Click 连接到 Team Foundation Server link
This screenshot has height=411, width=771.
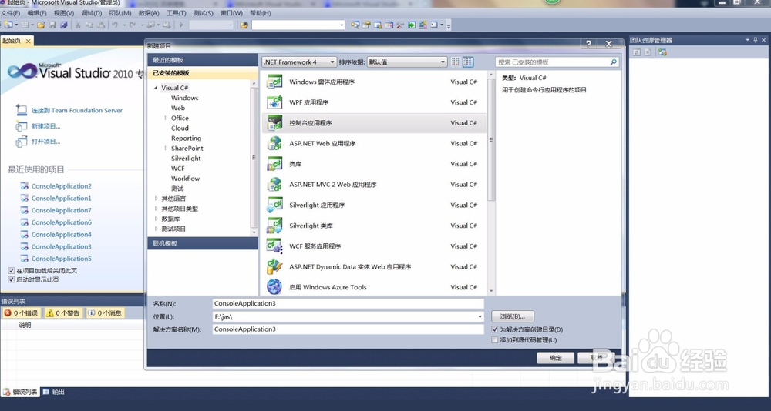click(x=77, y=111)
